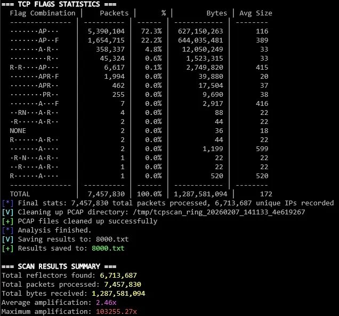Click bytes value 627,150,263
The width and height of the screenshot is (339, 316).
(x=200, y=31)
